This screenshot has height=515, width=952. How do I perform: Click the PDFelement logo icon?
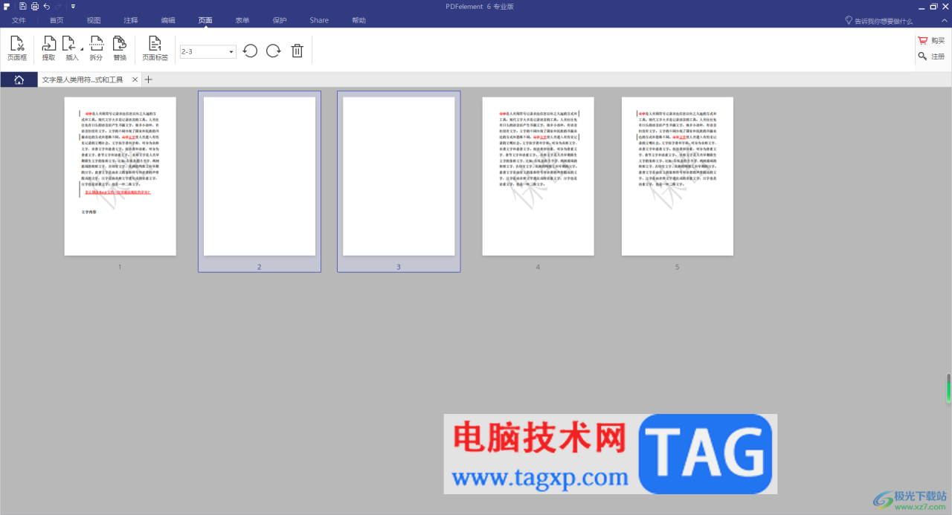(7, 6)
